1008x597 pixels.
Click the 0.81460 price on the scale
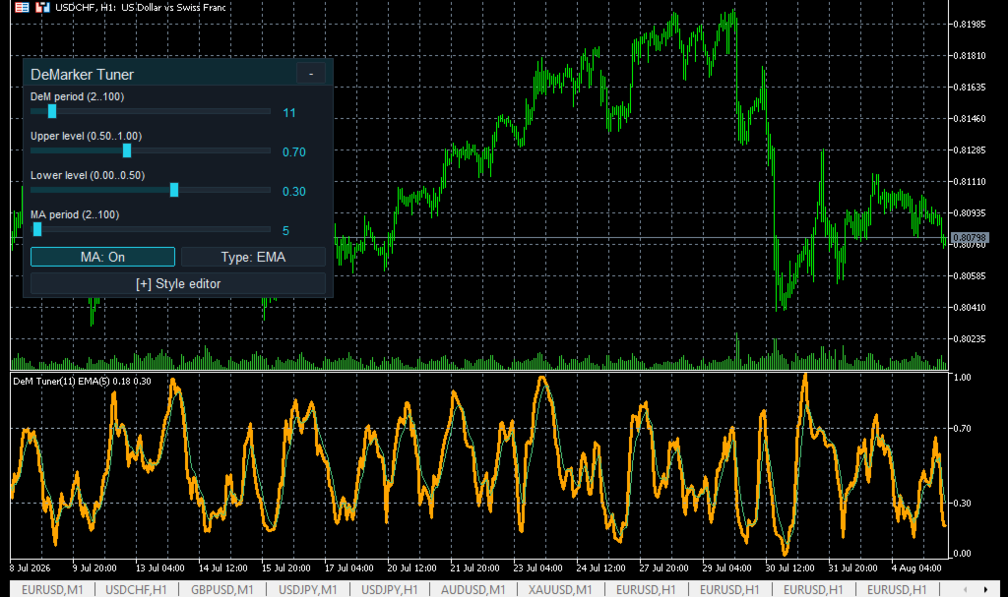(969, 119)
